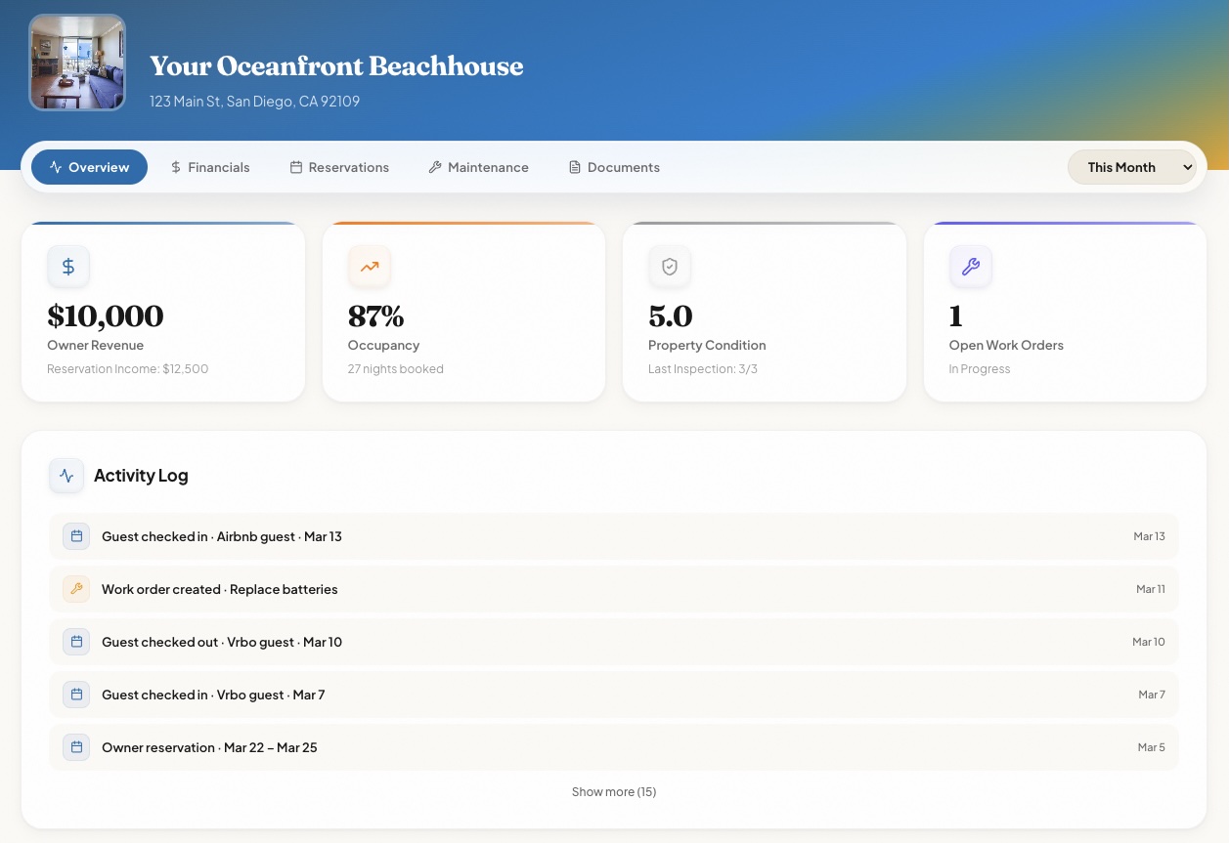
Task: Click the calendar icon on Owner reservation row
Action: click(x=76, y=747)
